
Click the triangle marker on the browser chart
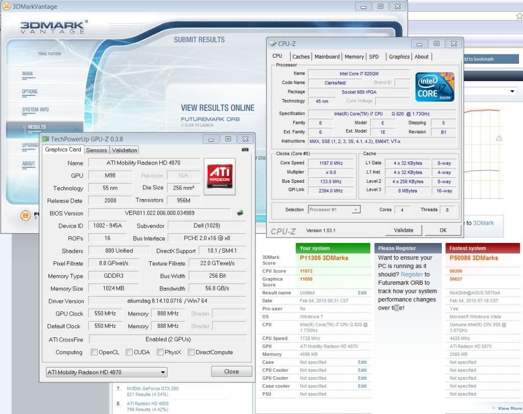click(x=499, y=138)
